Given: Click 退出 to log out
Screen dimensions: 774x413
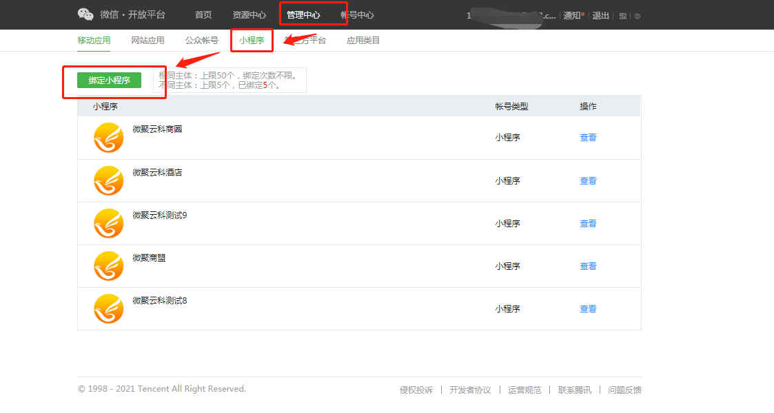Looking at the screenshot, I should pyautogui.click(x=601, y=16).
